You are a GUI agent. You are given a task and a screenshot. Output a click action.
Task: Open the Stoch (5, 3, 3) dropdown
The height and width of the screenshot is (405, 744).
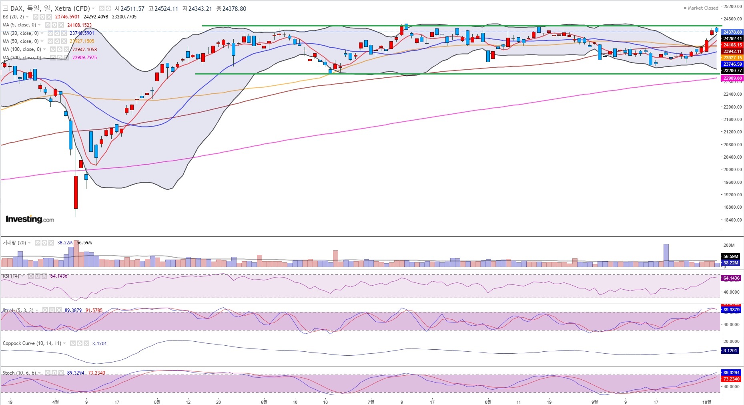tap(37, 310)
